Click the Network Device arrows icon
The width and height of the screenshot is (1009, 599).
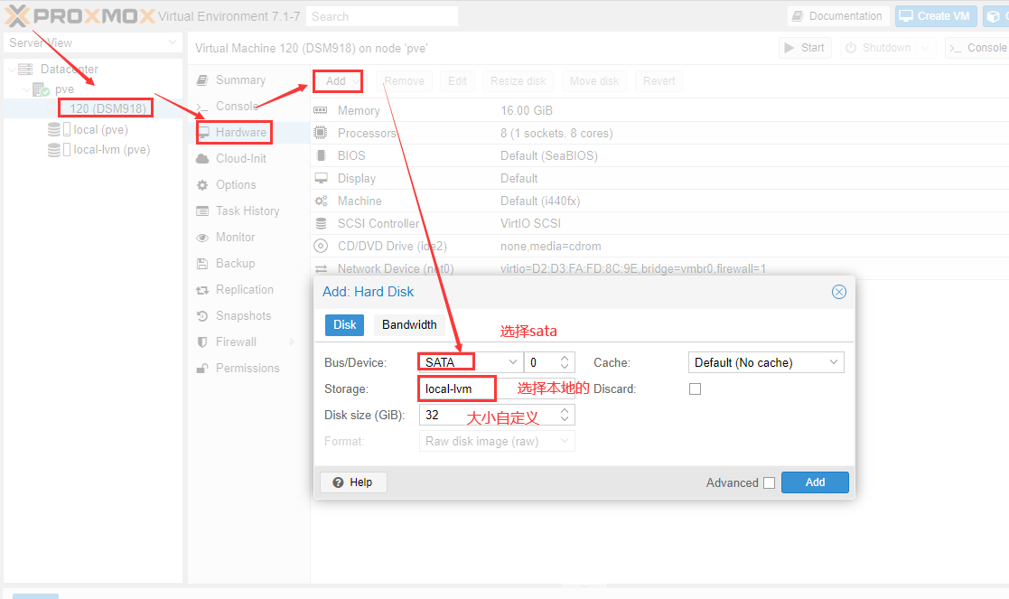(x=321, y=268)
